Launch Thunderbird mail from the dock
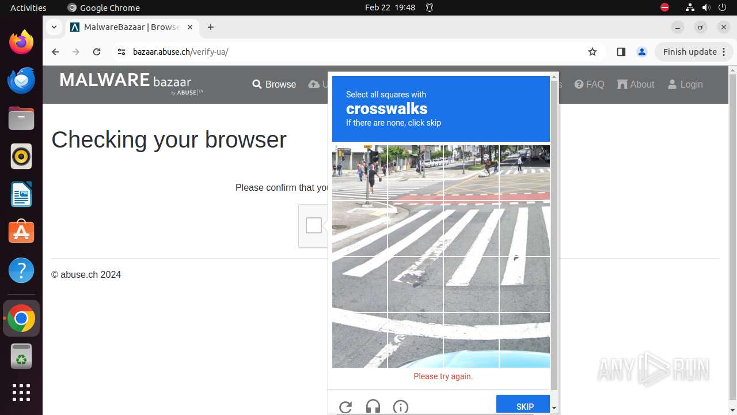Image resolution: width=737 pixels, height=415 pixels. tap(21, 80)
